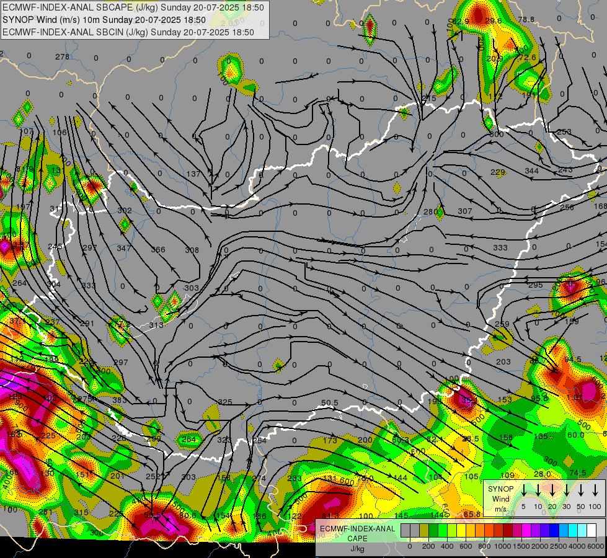Viewport: 607px width, 558px height.
Task: Click the ECMWF-INDEX-ANAL CAPE legend label
Action: pos(357,533)
